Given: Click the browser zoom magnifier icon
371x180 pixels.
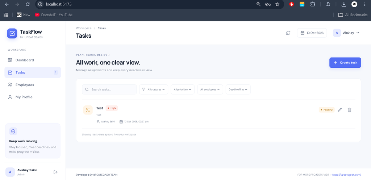Looking at the screenshot, I should [x=258, y=4].
